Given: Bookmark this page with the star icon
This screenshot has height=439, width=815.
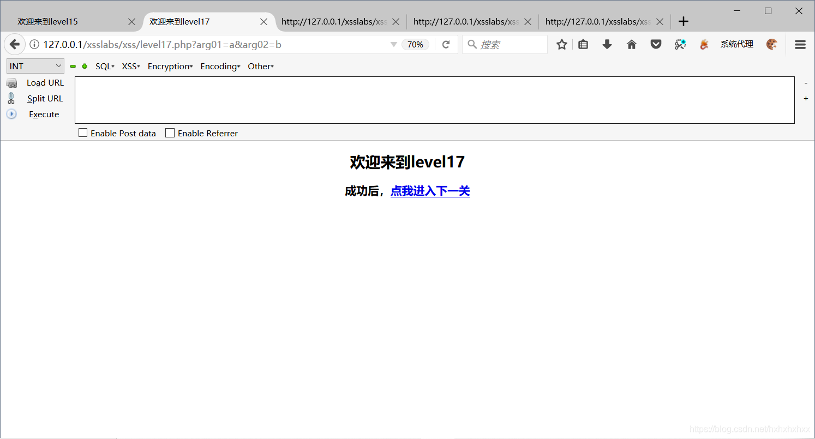Looking at the screenshot, I should 562,45.
